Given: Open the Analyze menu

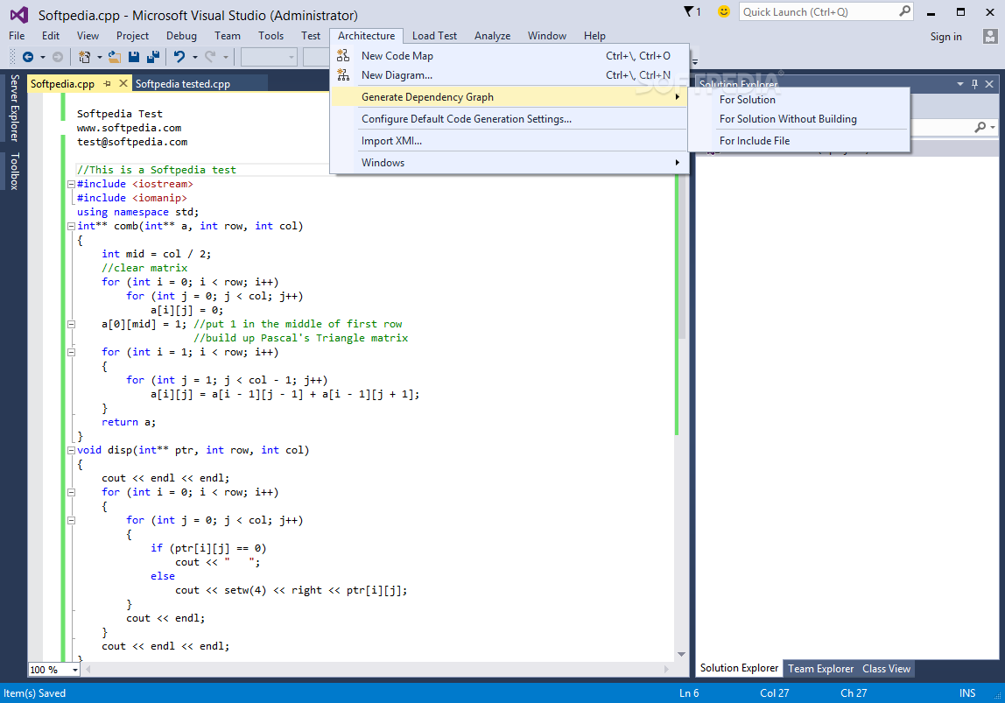Looking at the screenshot, I should pyautogui.click(x=492, y=36).
